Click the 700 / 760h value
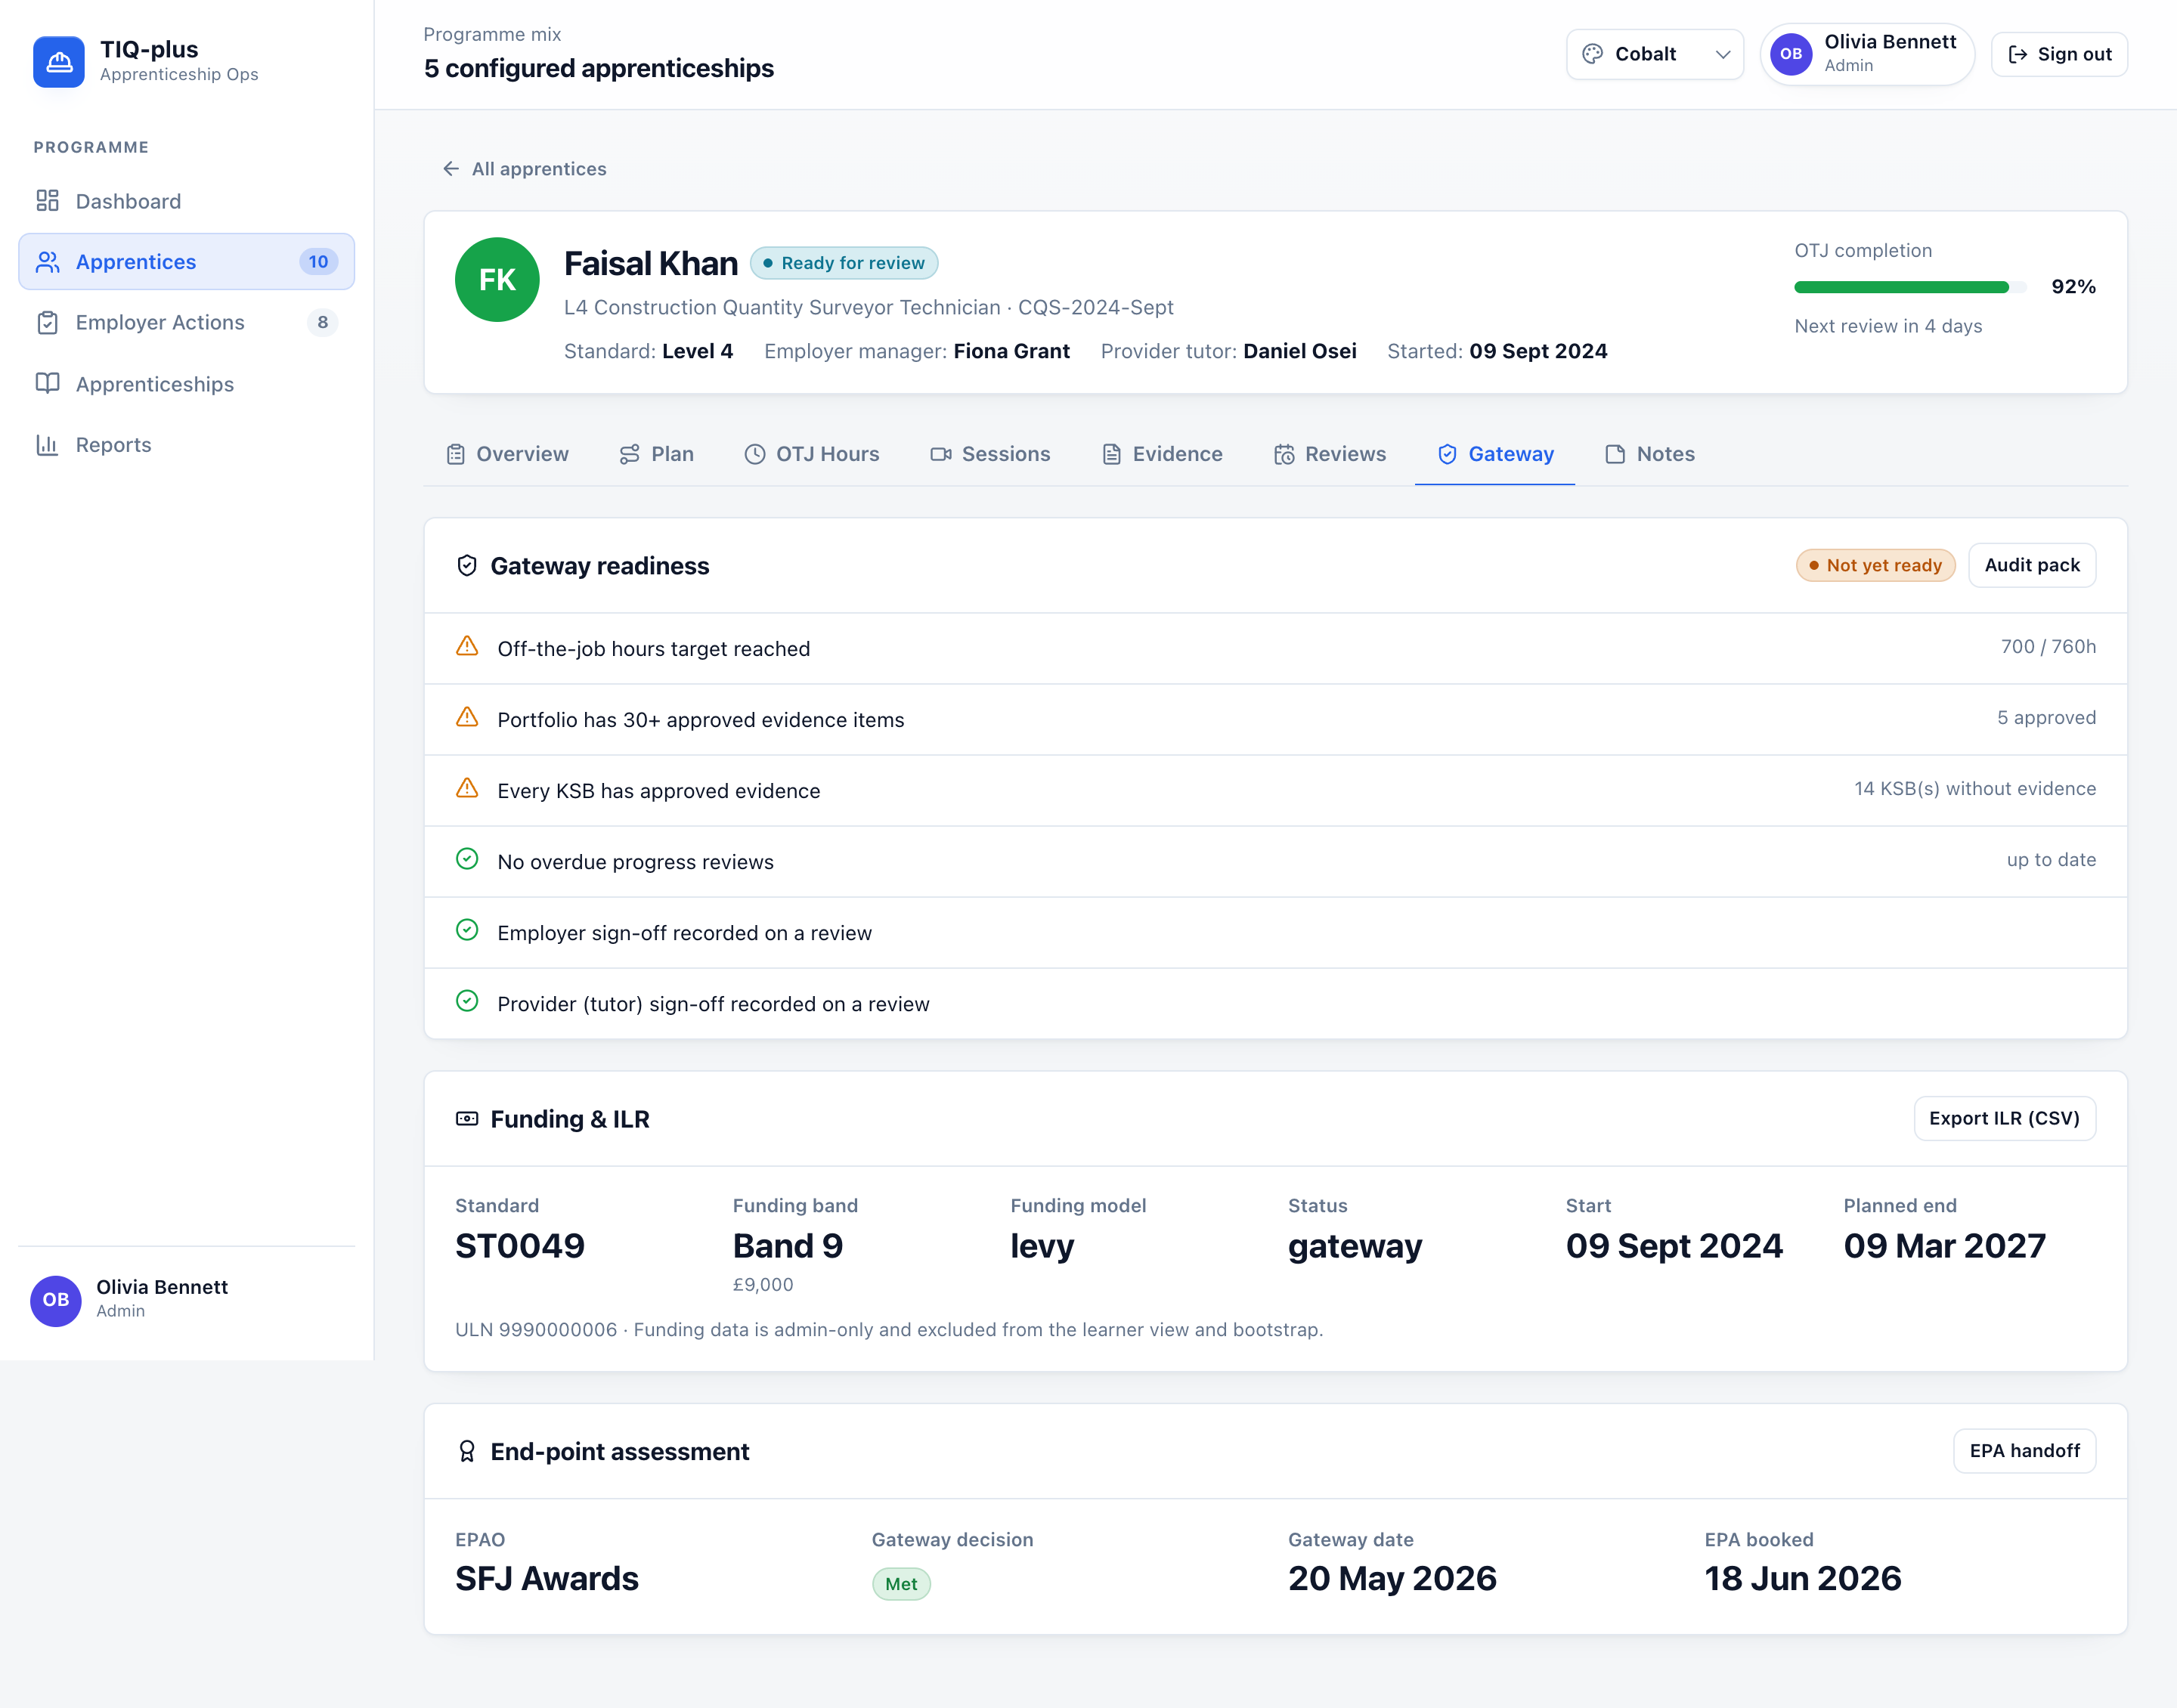The image size is (2177, 1708). (2048, 647)
